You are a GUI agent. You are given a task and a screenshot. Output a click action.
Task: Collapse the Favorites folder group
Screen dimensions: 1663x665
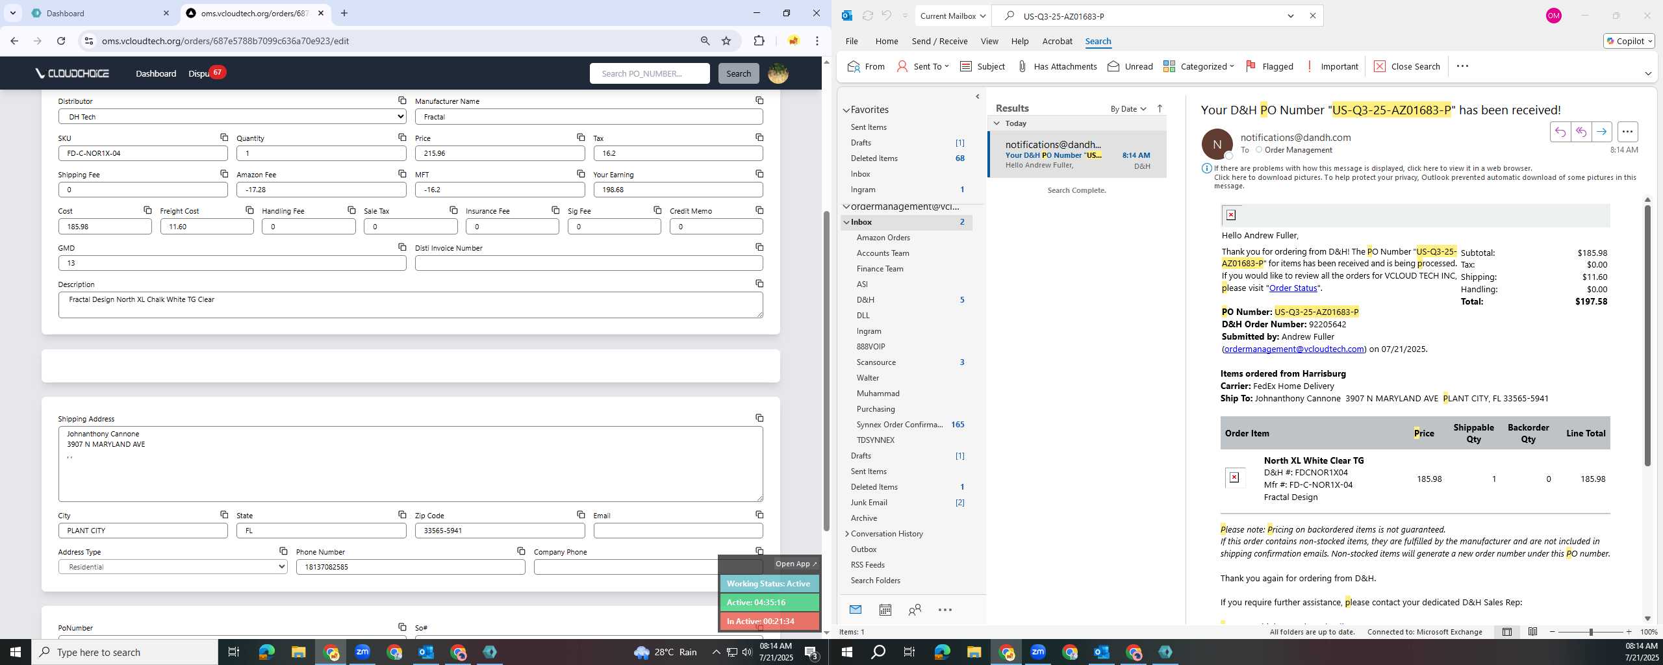coord(846,110)
